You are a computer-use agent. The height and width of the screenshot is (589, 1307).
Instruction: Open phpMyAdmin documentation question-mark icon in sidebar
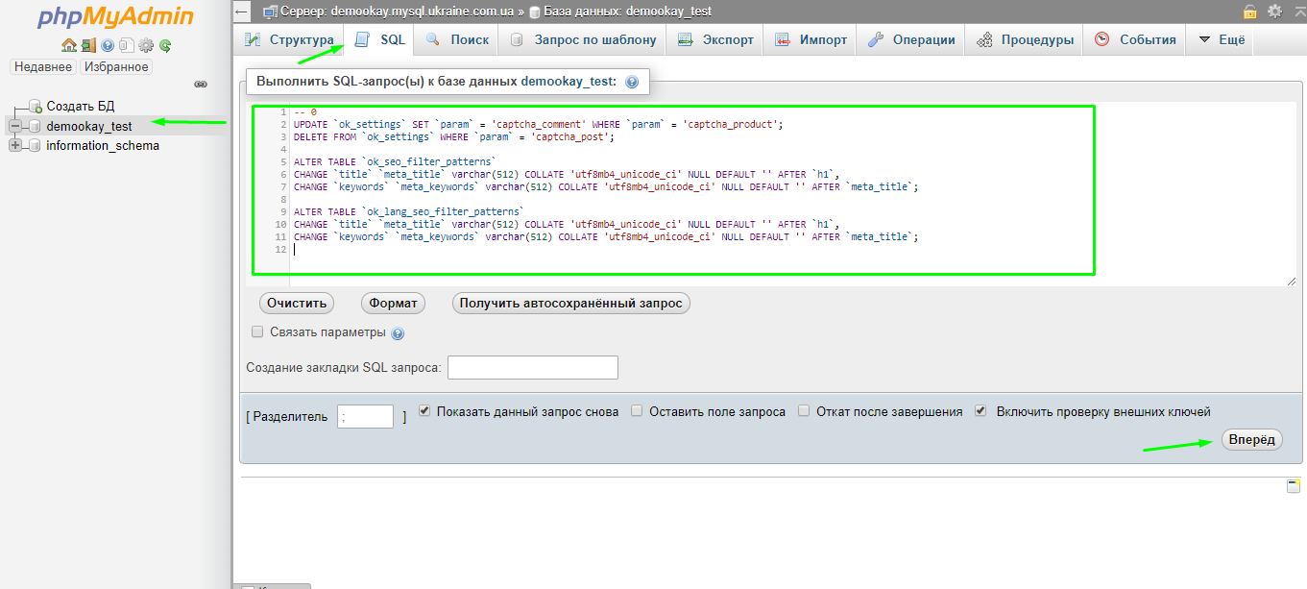(108, 45)
